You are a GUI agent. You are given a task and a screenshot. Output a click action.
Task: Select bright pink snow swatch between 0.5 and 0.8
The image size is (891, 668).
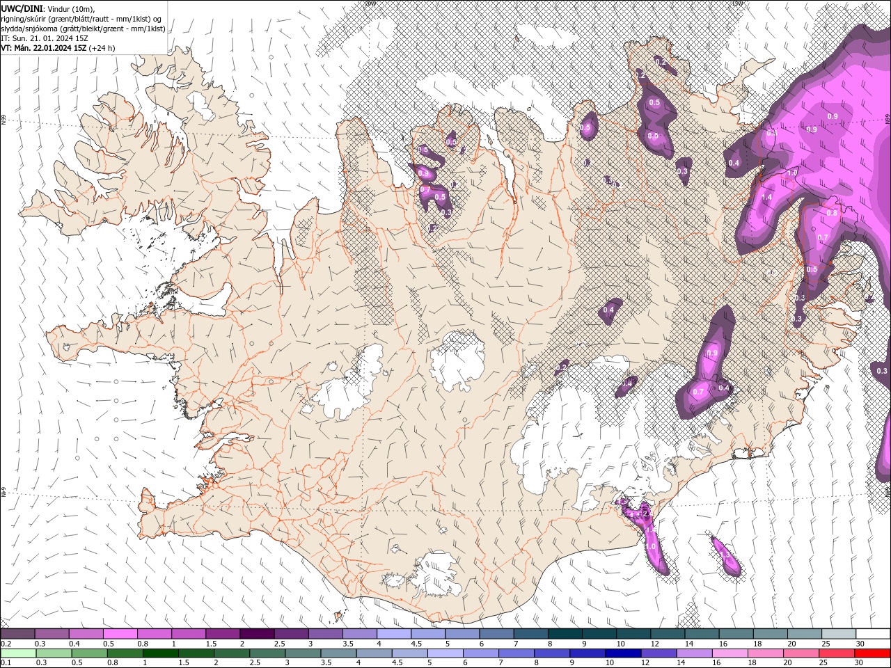[120, 634]
